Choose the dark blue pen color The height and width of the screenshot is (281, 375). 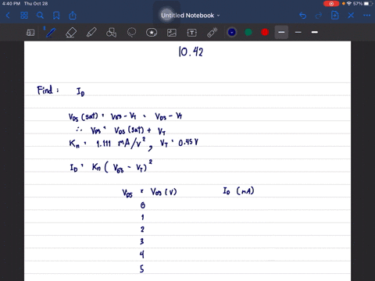[231, 32]
